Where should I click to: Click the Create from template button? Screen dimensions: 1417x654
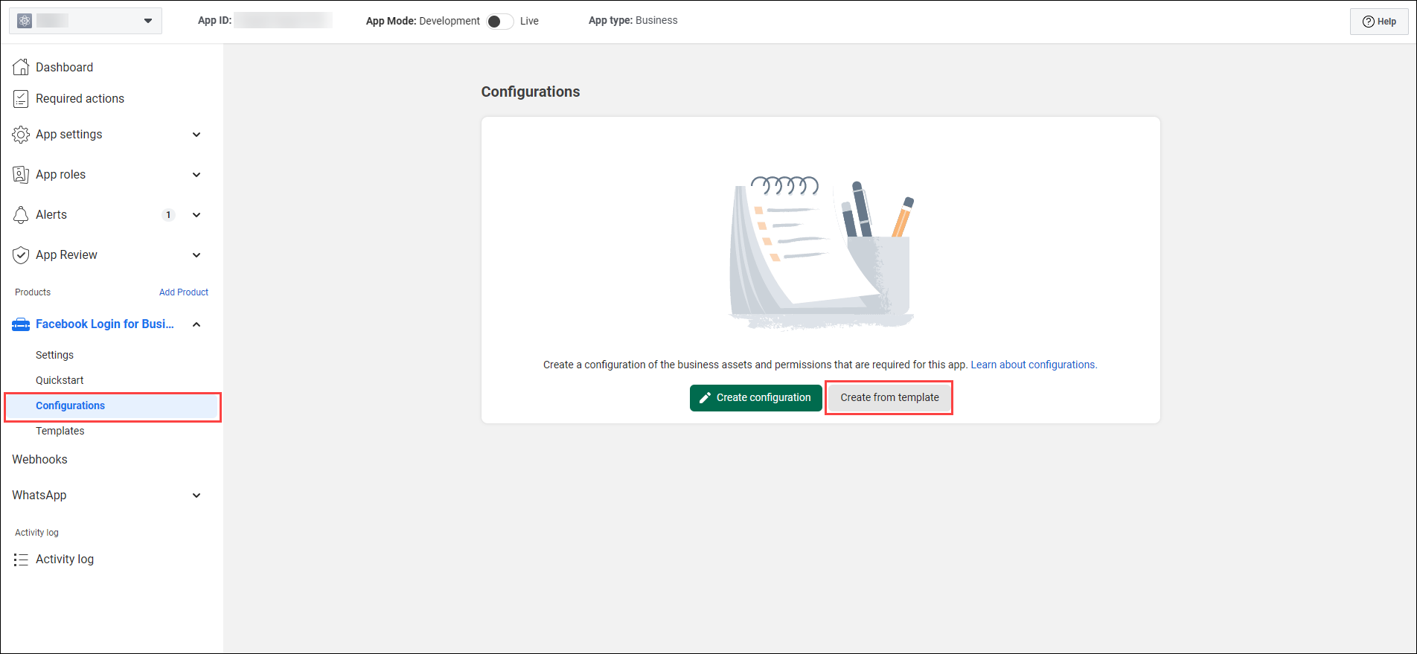(889, 397)
